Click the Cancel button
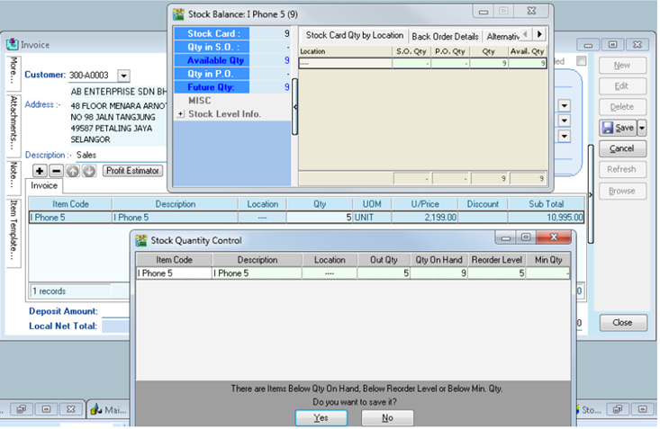660x429 pixels. [x=621, y=148]
